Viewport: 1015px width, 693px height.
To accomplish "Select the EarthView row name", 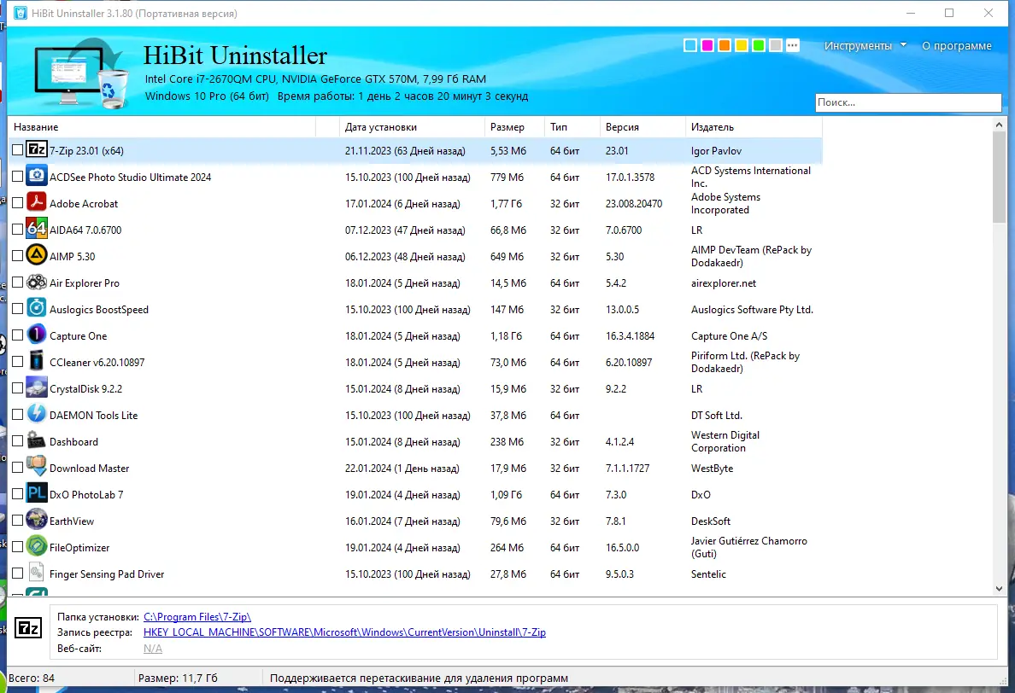I will point(72,521).
